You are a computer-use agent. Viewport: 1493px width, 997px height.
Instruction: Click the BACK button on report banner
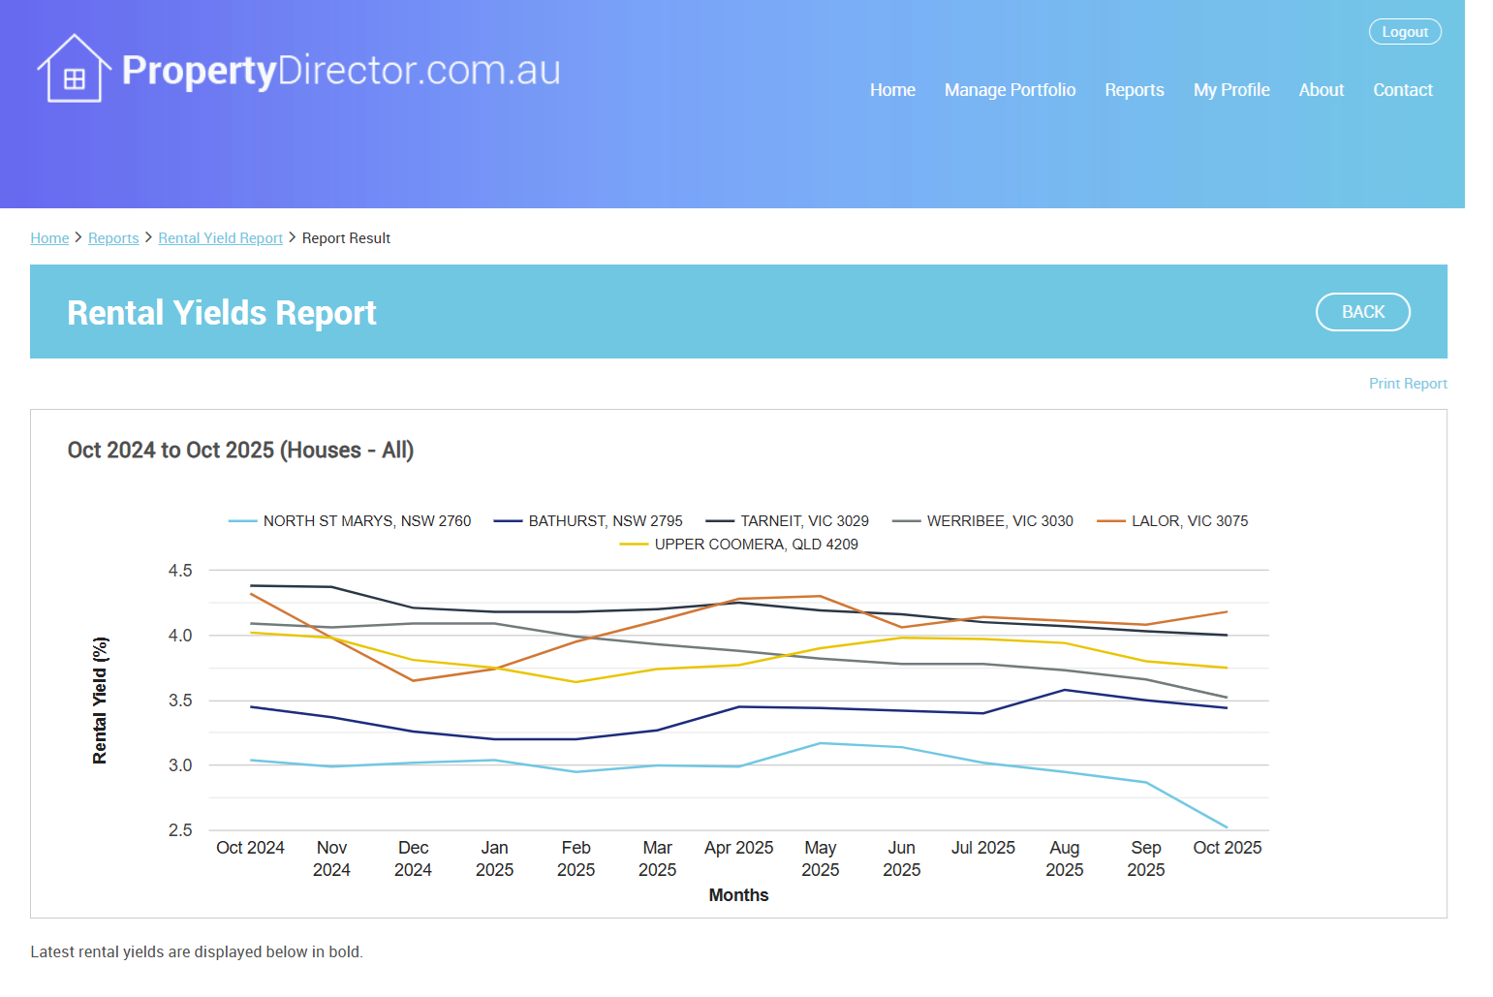pos(1362,312)
